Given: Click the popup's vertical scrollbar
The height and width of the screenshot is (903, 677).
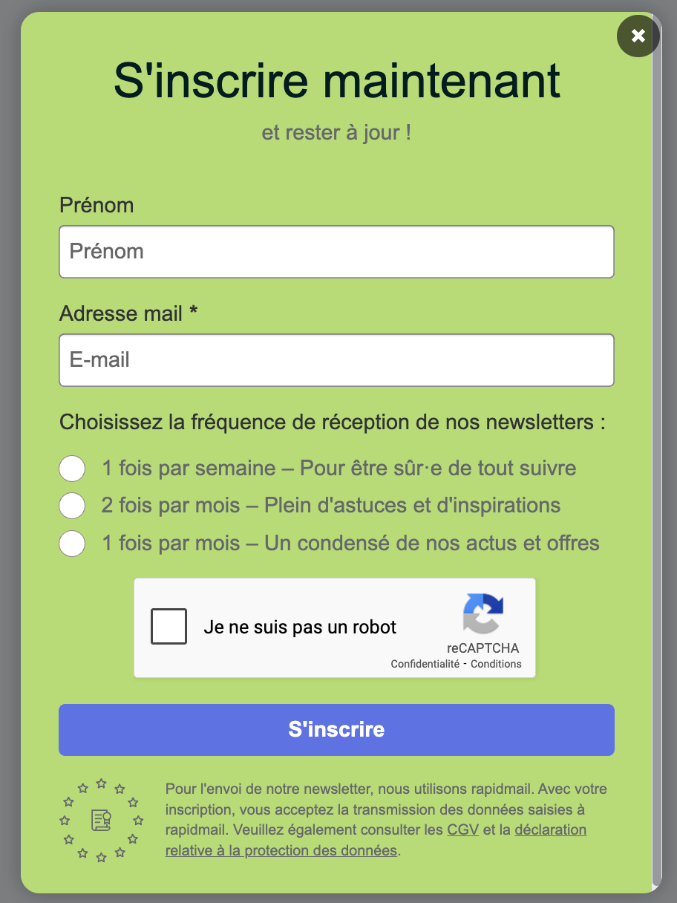Looking at the screenshot, I should pyautogui.click(x=655, y=446).
